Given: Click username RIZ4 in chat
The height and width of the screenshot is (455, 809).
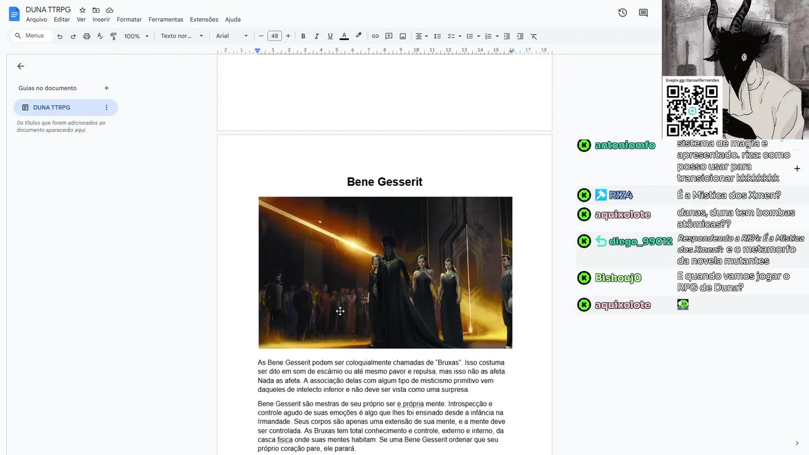Looking at the screenshot, I should tap(621, 195).
